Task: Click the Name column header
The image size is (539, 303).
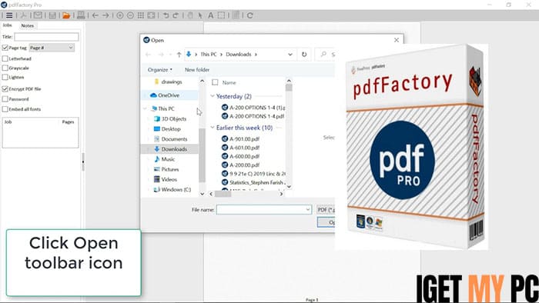Action: pyautogui.click(x=229, y=83)
